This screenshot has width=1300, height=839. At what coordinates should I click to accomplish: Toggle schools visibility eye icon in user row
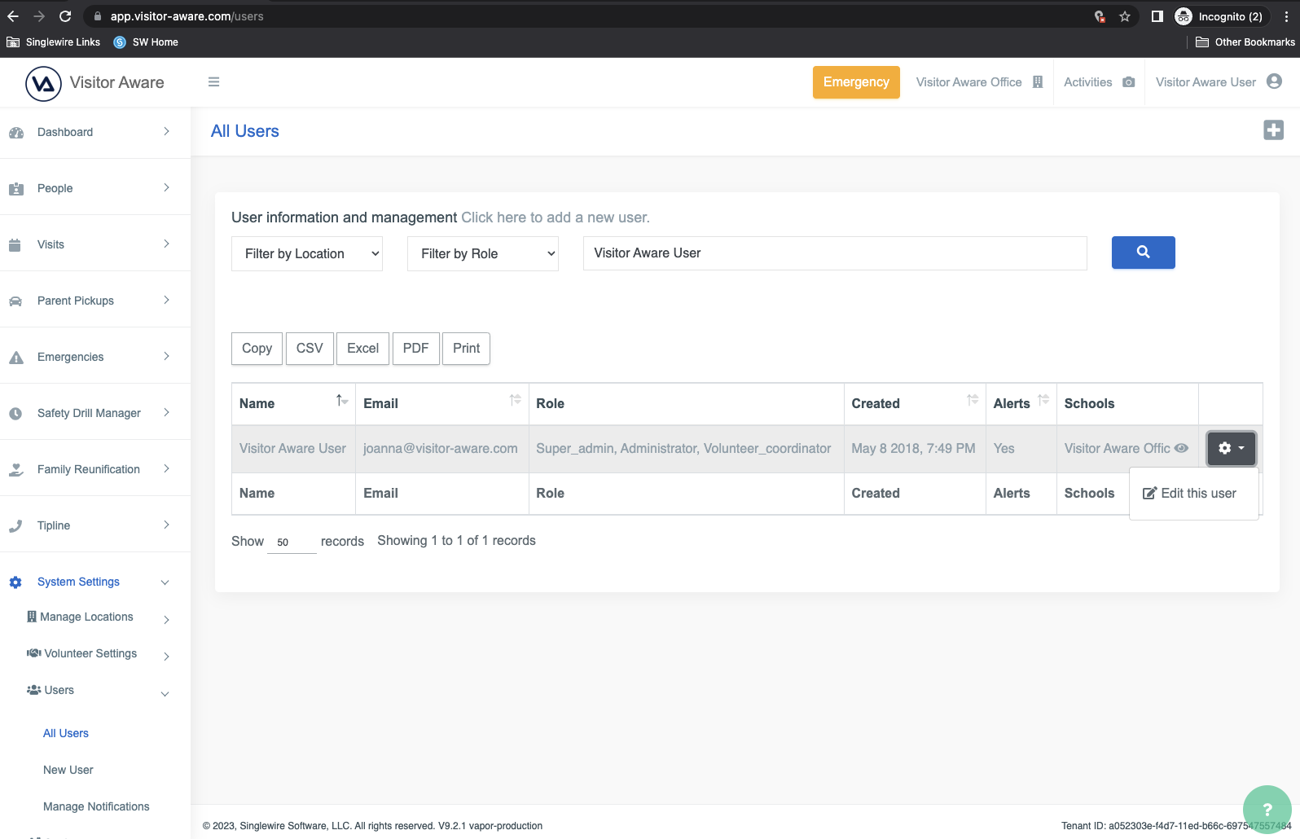(x=1181, y=448)
